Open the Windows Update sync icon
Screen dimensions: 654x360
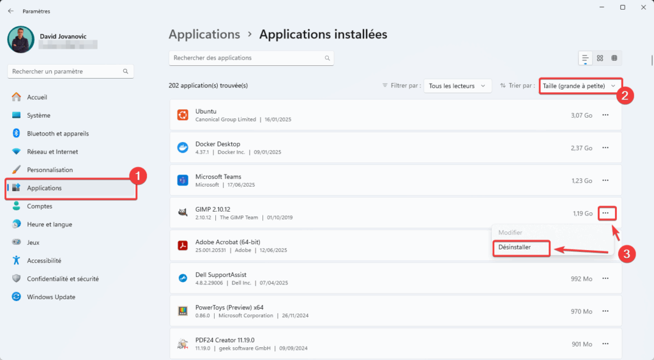tap(16, 297)
